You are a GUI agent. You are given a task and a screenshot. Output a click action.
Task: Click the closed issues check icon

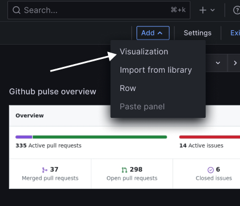coord(210,170)
